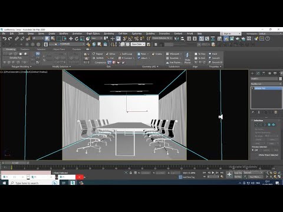Click the time slider handle

[15, 163]
